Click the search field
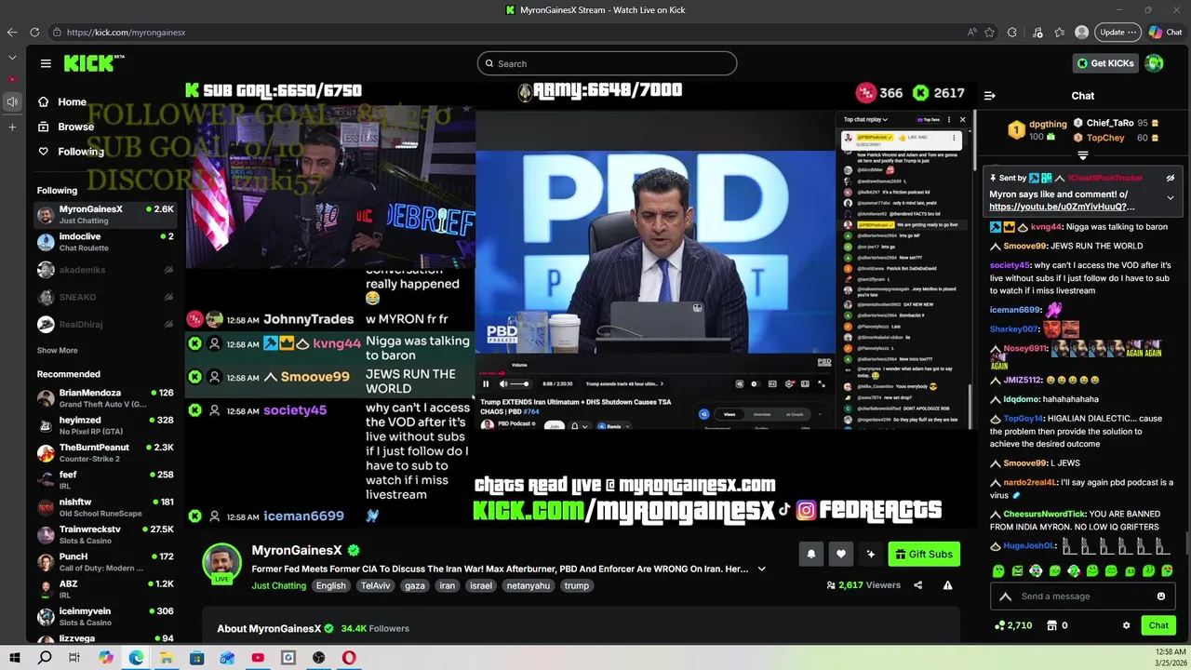 tap(607, 63)
